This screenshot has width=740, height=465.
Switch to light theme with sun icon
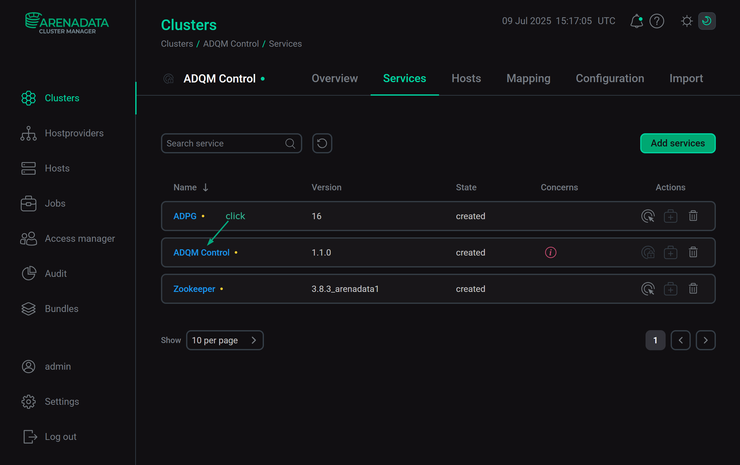pos(687,21)
